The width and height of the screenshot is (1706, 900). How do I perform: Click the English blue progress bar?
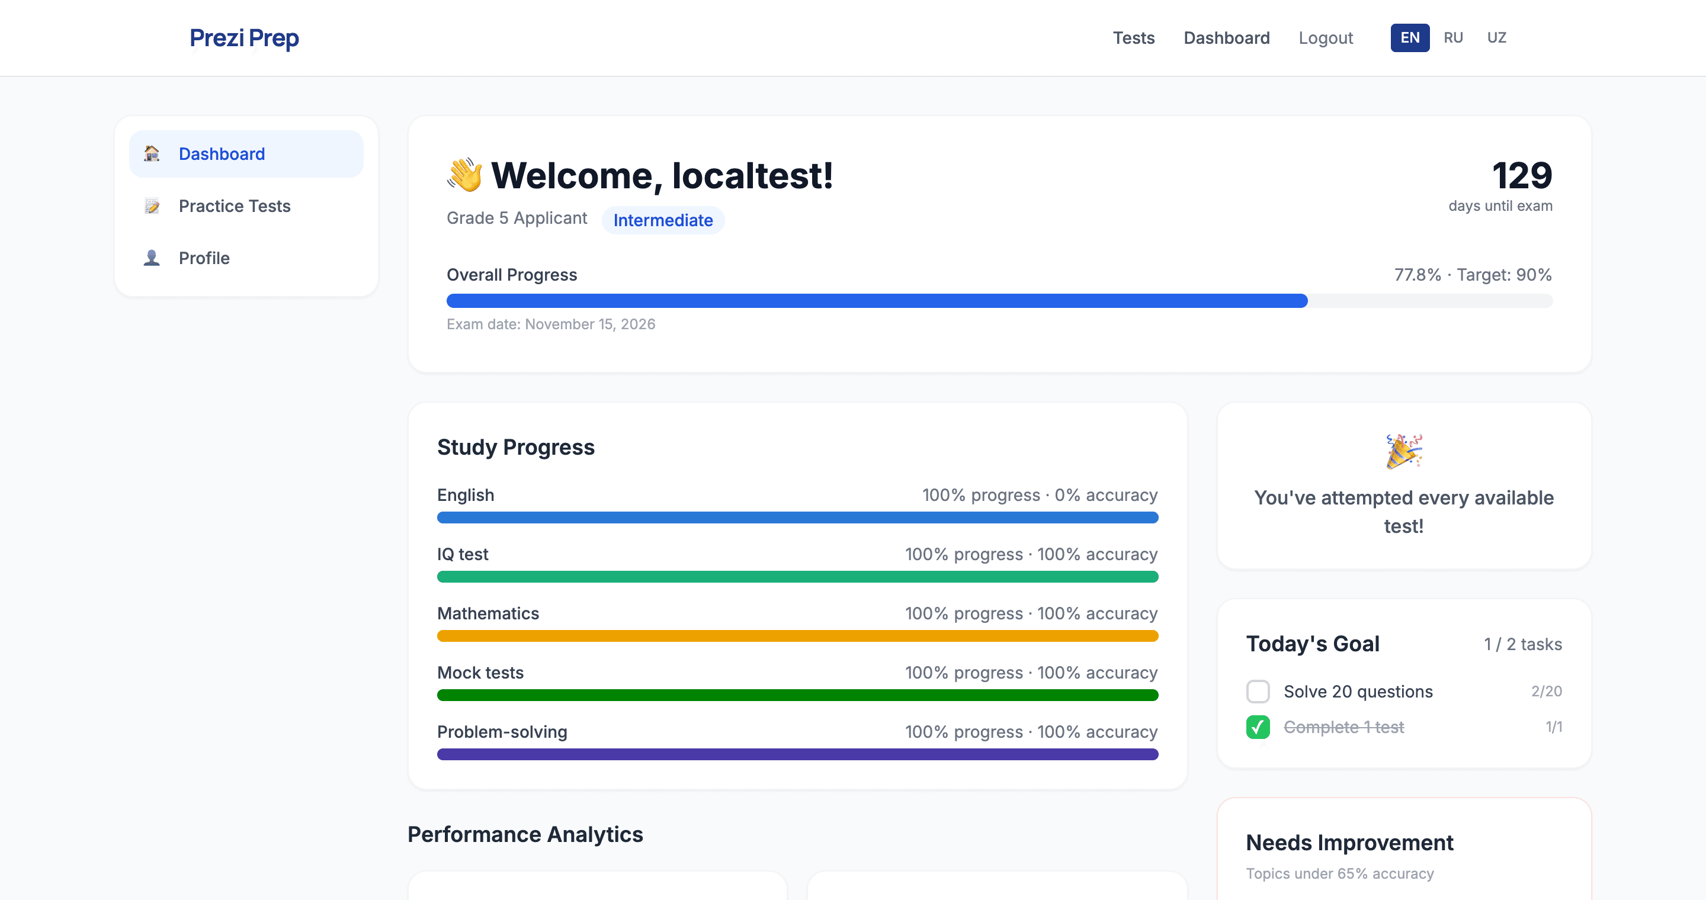click(x=797, y=517)
